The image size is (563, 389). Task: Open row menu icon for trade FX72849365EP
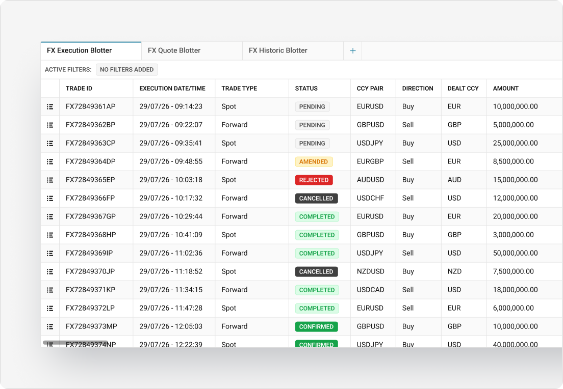(50, 180)
